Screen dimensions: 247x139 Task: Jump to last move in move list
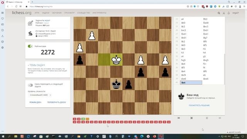pos(220,118)
